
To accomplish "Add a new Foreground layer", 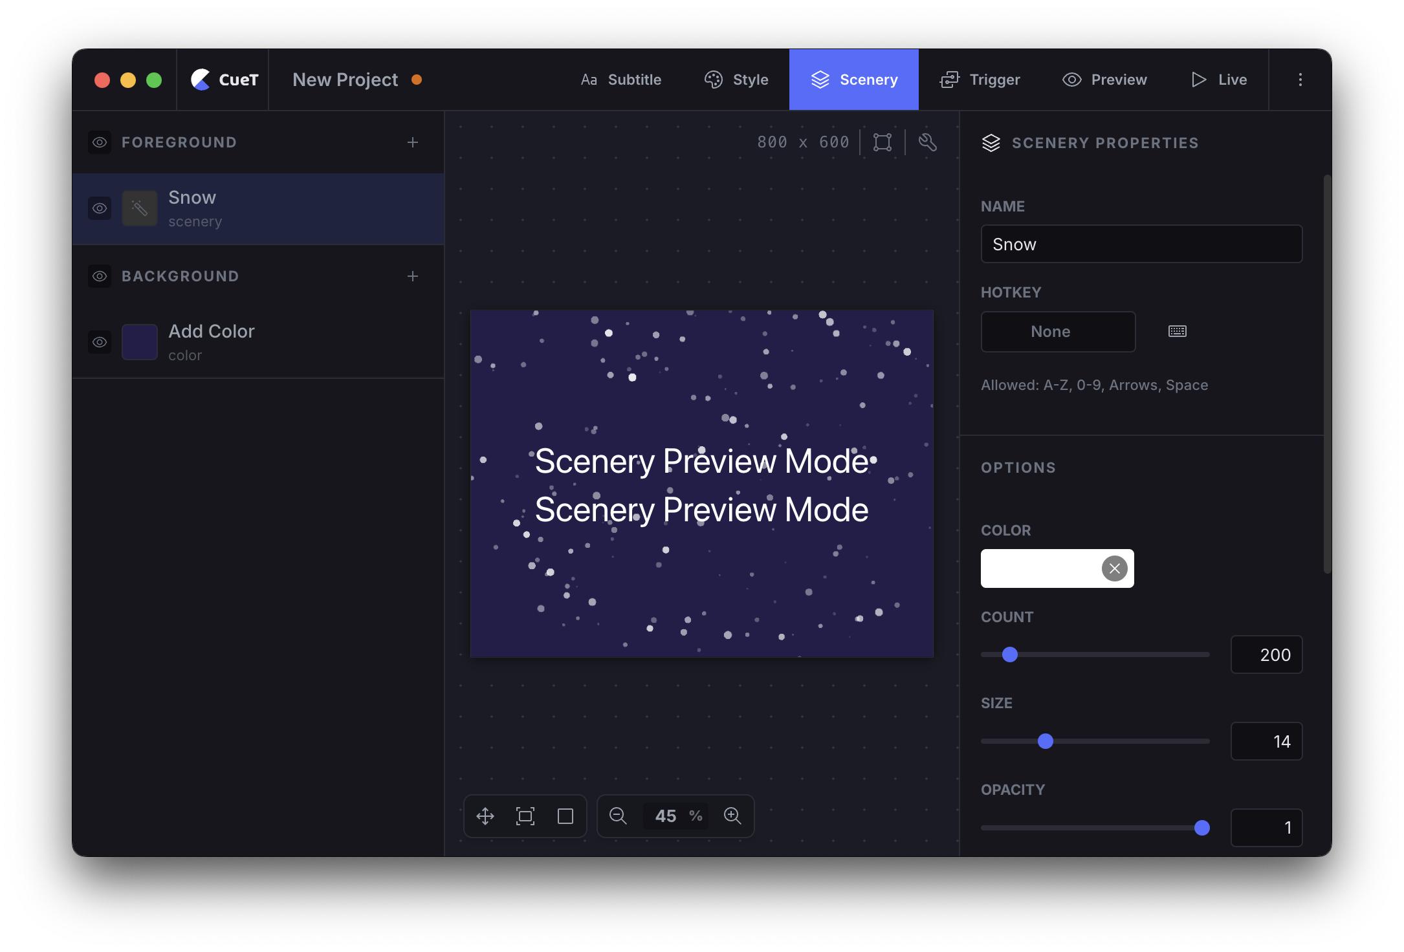I will tap(413, 142).
